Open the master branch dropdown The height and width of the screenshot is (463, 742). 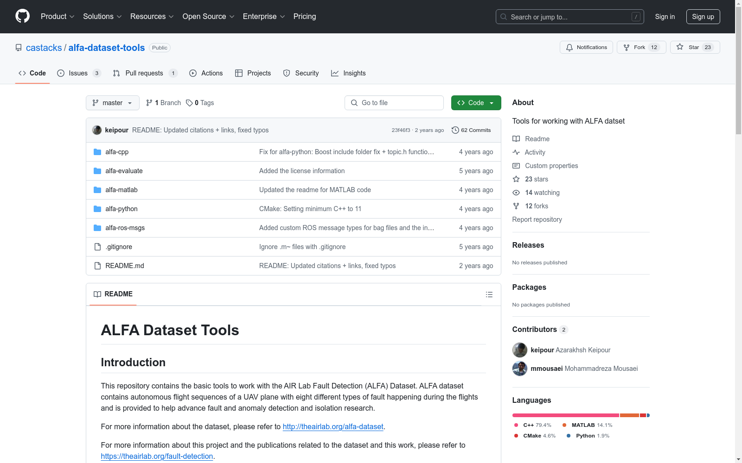tap(113, 103)
